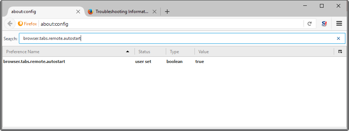Open the hamburger menu
The width and height of the screenshot is (349, 131).
[x=339, y=24]
